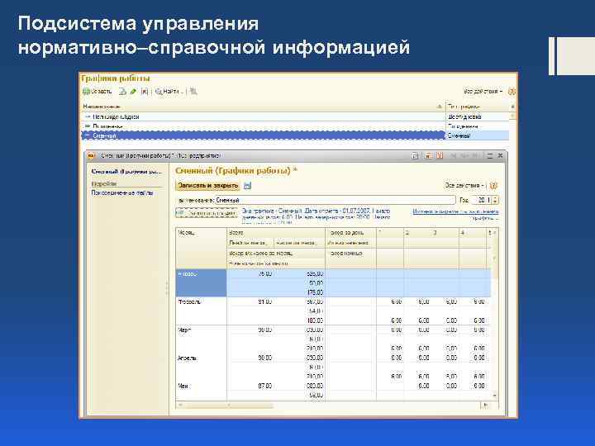Click the Год year input field
Image resolution: width=595 pixels, height=446 pixels.
click(482, 200)
